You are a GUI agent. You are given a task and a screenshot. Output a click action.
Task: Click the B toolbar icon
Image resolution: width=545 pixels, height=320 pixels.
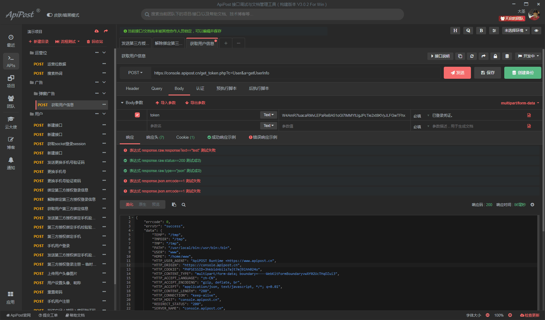481,31
